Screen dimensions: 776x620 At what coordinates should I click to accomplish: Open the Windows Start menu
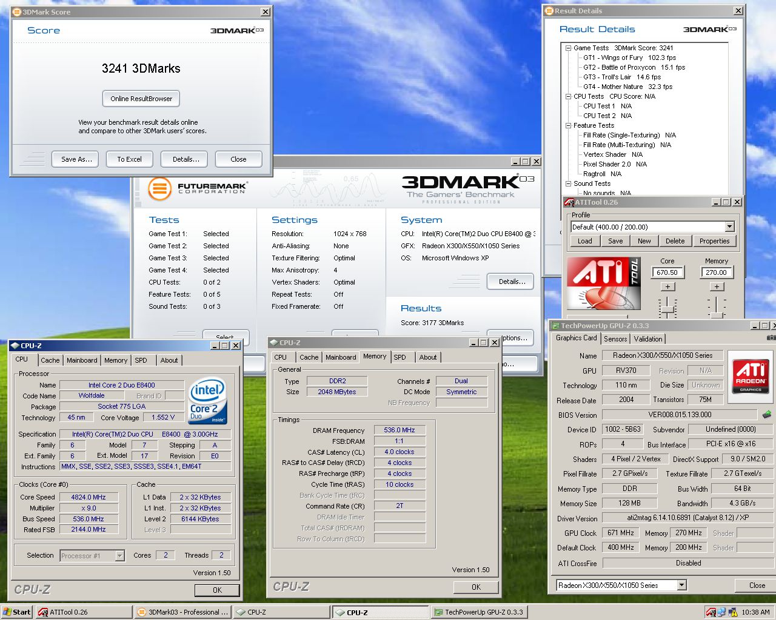point(17,612)
